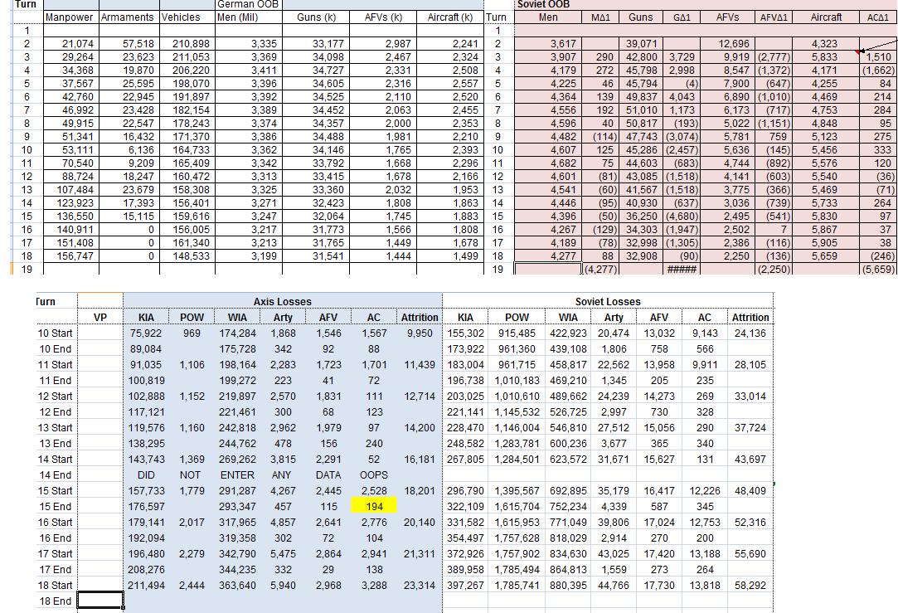Viewport: 898px width, 613px height.
Task: Select Soviet Guns value 39,071
Action: 641,43
